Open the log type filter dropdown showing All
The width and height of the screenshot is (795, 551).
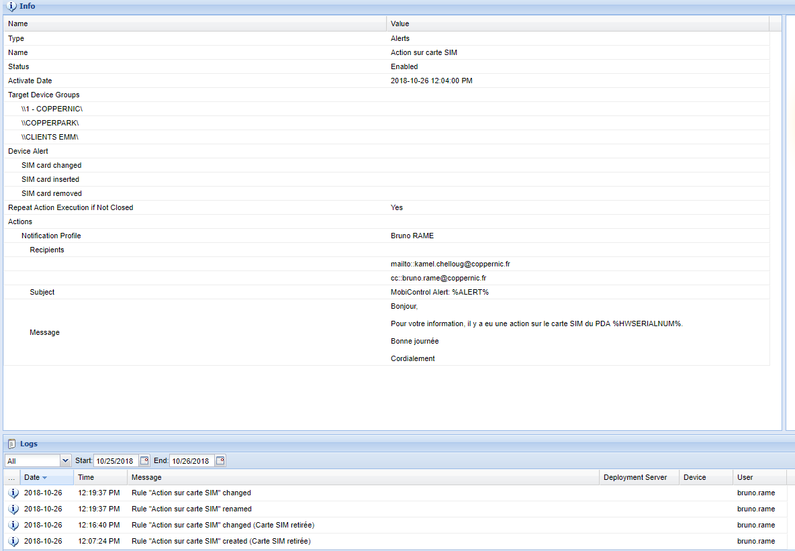(x=65, y=461)
